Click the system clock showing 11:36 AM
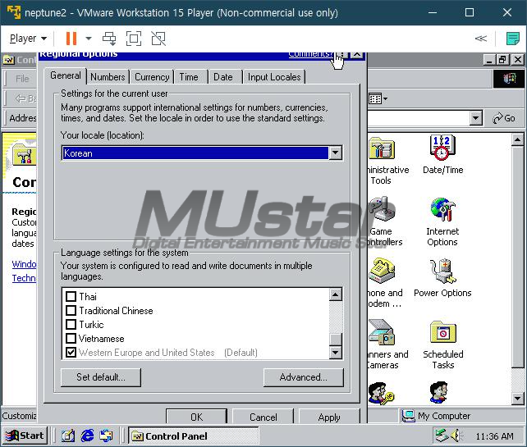The image size is (527, 447). click(494, 436)
